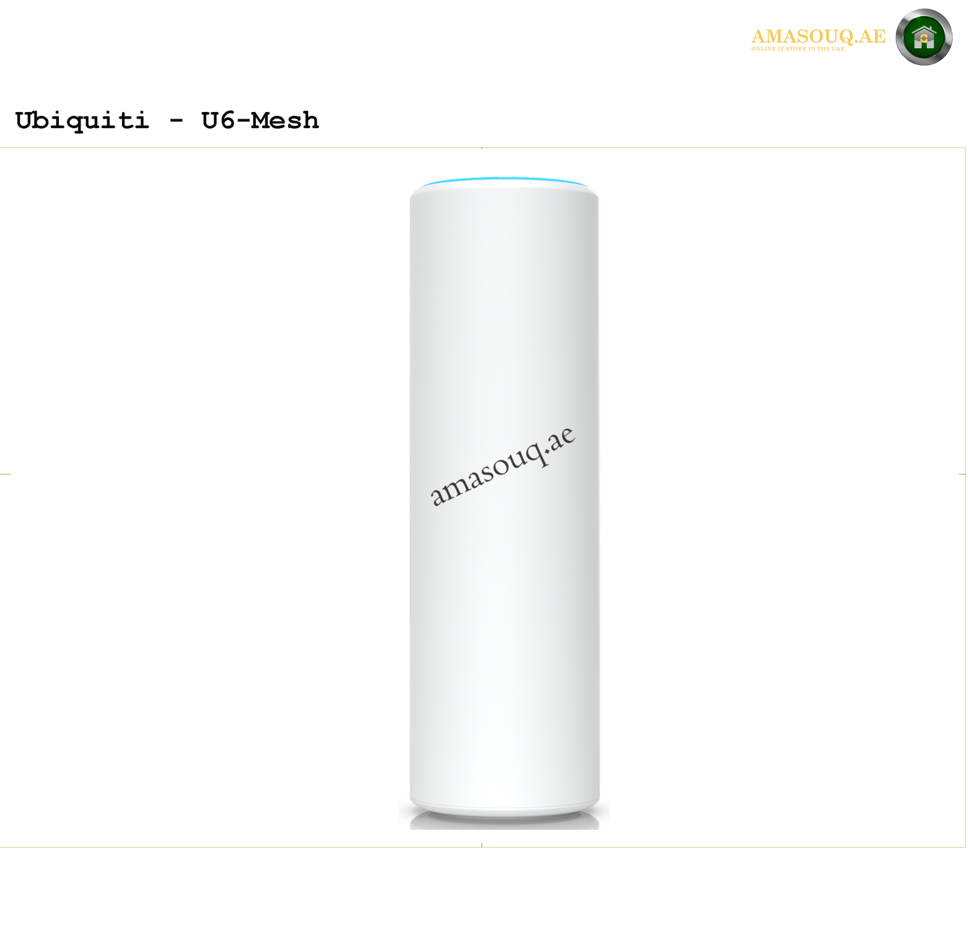Click the amasouq.ae watermark on the device
This screenshot has height=933, width=968.
(x=502, y=466)
